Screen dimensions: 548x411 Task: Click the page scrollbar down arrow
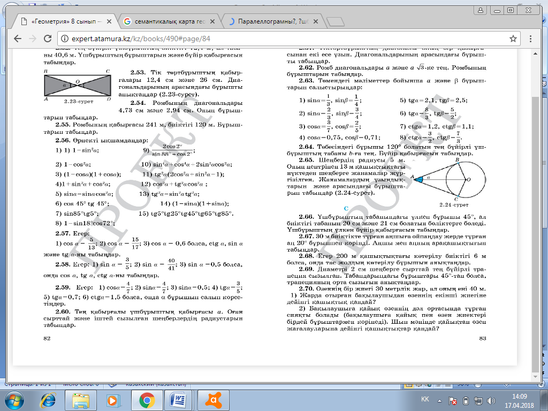(x=535, y=376)
